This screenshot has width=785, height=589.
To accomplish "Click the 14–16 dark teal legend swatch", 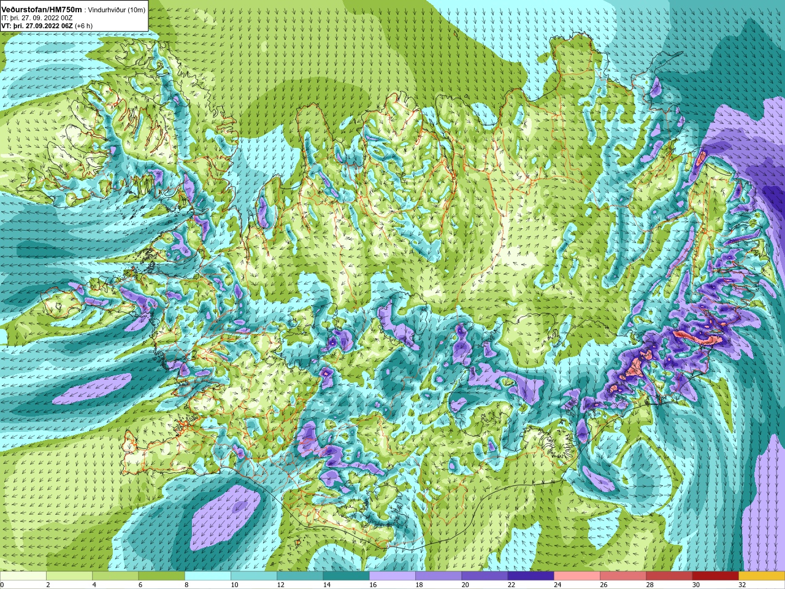I will tap(347, 576).
